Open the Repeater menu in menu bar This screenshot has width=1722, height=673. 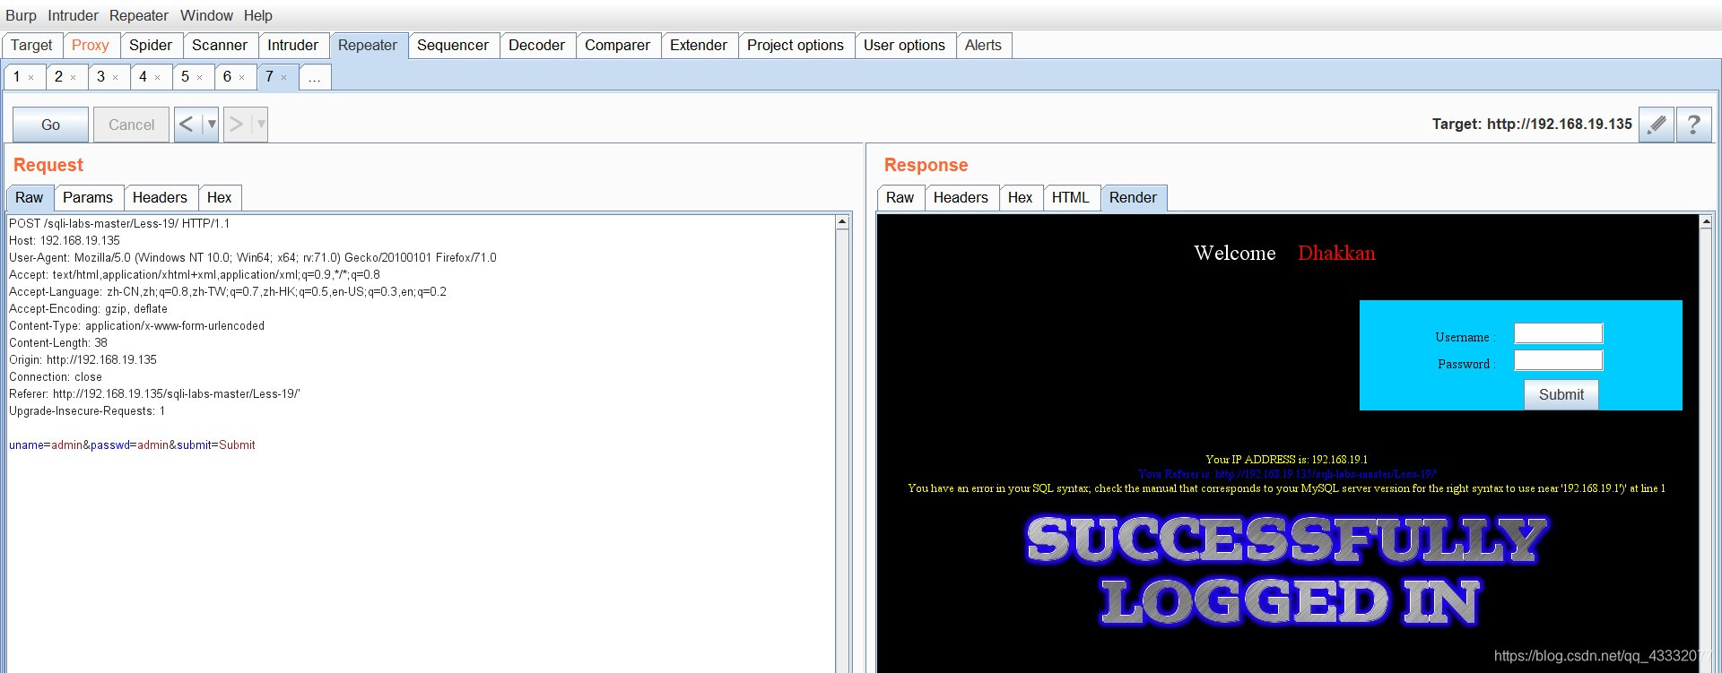(139, 15)
